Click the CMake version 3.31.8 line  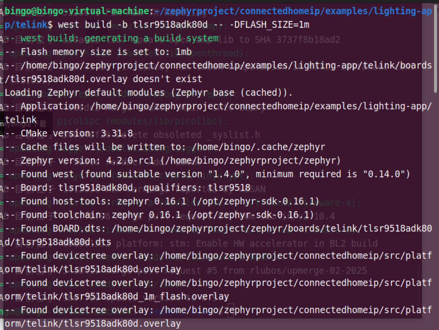coord(69,133)
